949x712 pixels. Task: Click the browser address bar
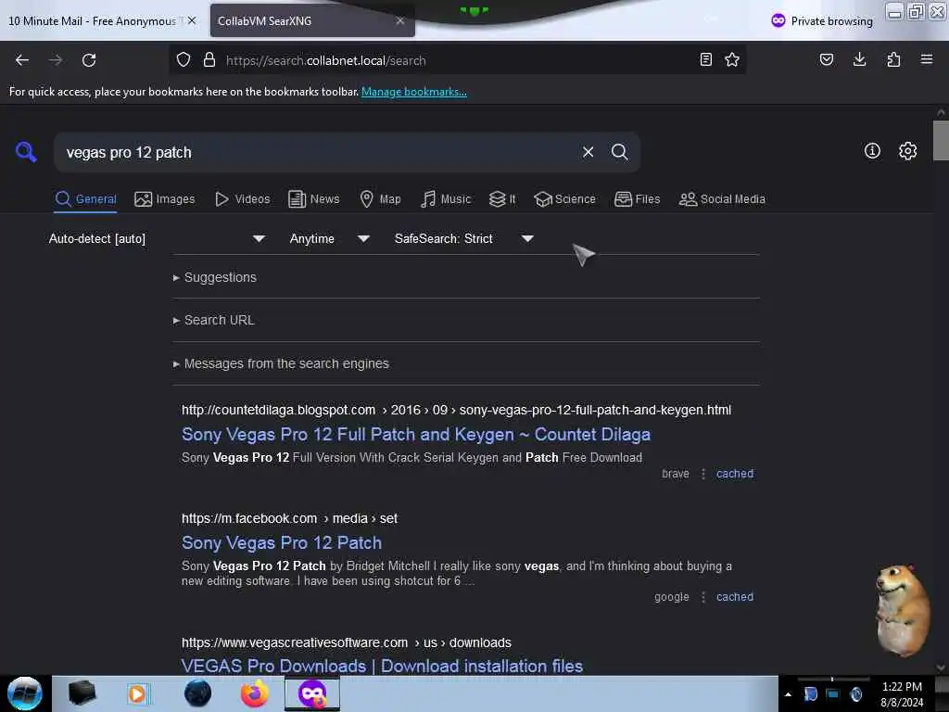(x=457, y=60)
